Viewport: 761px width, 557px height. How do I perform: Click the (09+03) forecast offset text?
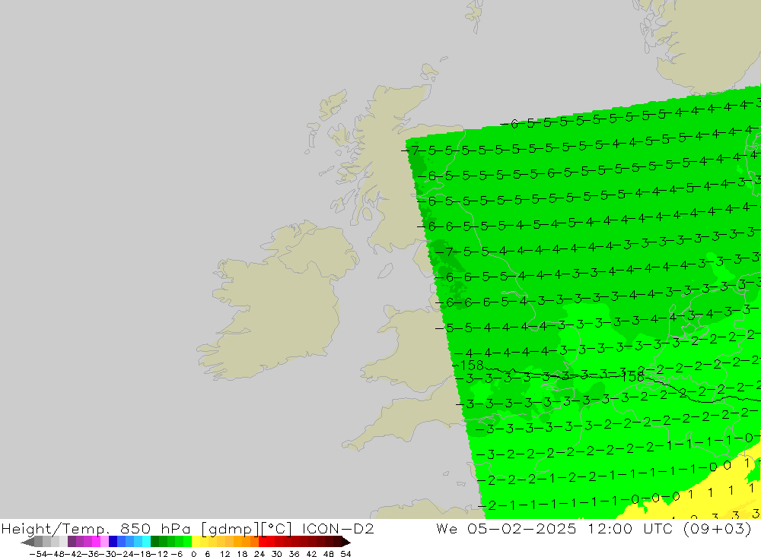point(718,528)
